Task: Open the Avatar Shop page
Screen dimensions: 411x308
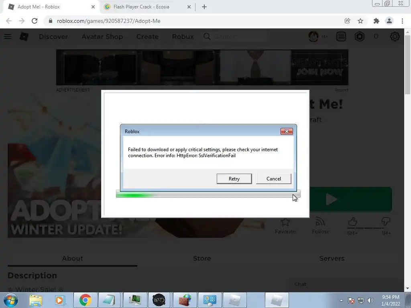Action: point(102,36)
